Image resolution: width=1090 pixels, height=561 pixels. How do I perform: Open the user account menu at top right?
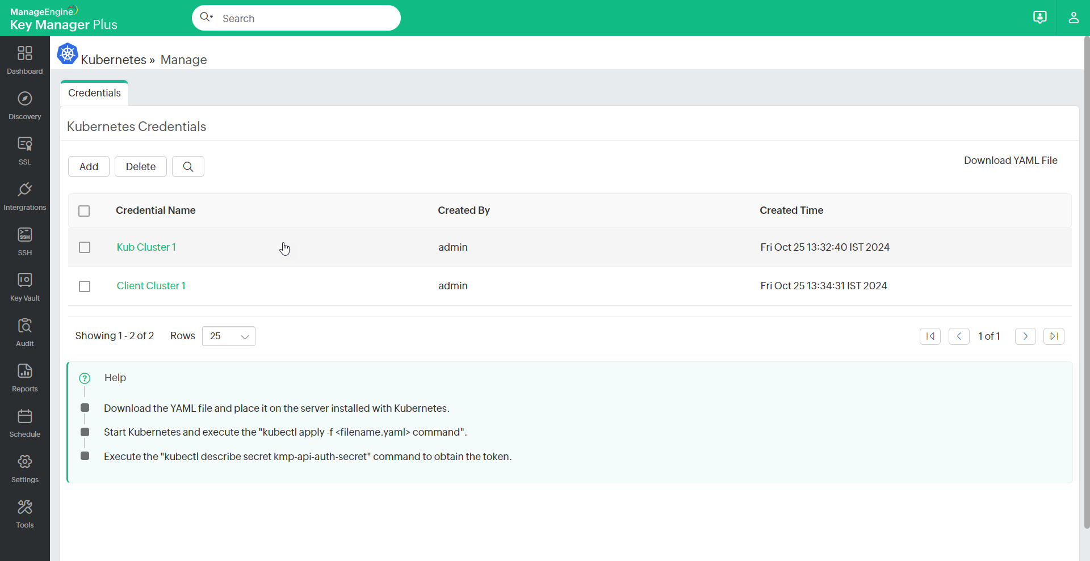pyautogui.click(x=1074, y=18)
